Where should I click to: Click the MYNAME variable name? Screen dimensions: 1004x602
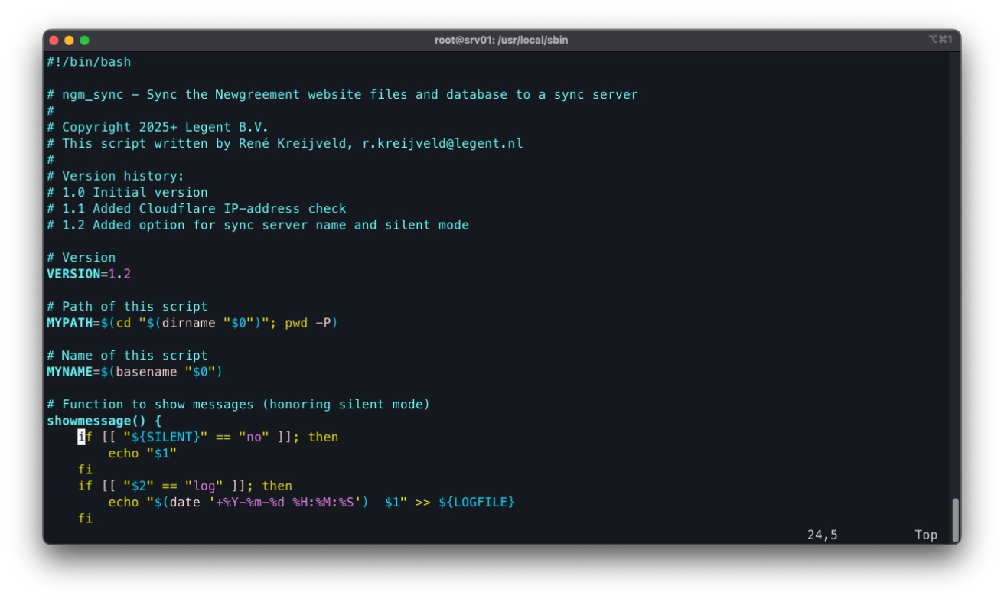tap(70, 372)
